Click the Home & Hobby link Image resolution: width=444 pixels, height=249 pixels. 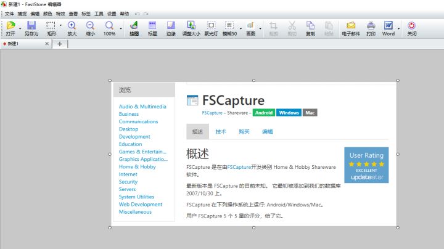[138, 166]
